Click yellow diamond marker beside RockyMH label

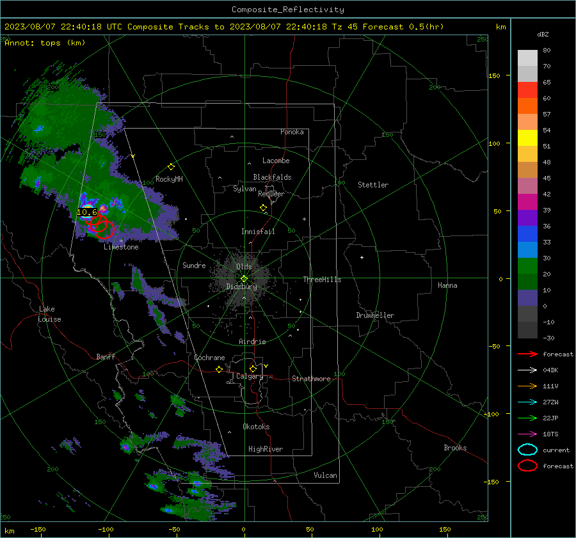tap(171, 167)
